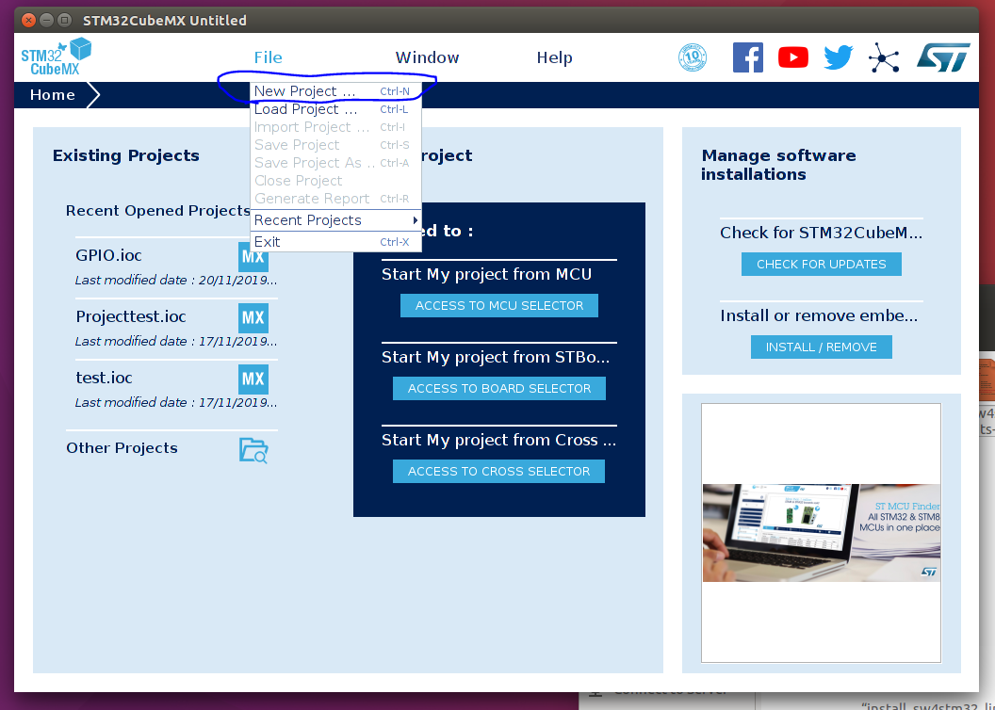Open the Help menu
The width and height of the screenshot is (995, 710).
[x=554, y=57]
